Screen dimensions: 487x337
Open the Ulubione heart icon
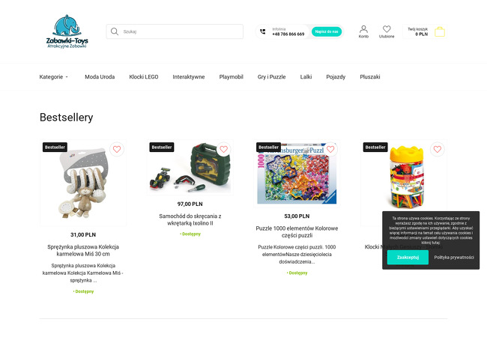[387, 31]
